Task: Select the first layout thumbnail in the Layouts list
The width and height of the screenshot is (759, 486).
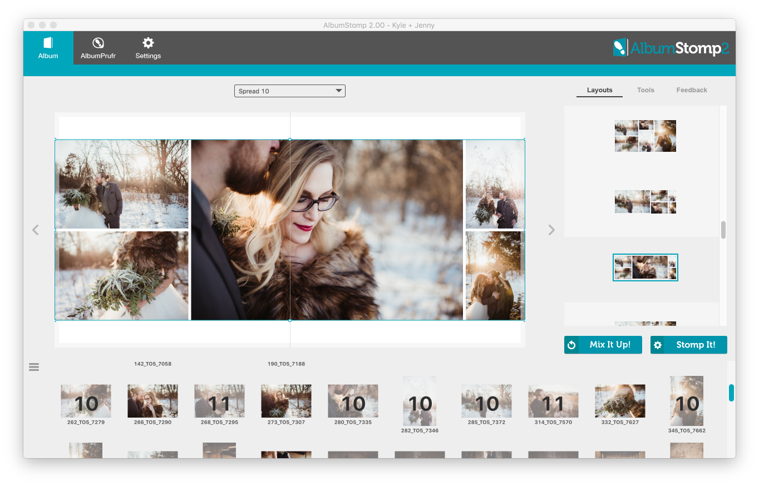Action: 645,136
